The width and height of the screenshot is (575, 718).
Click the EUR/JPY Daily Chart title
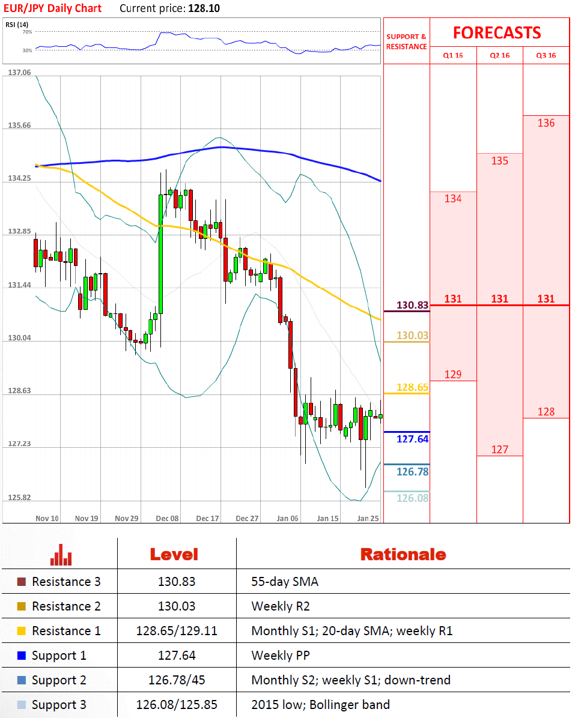(53, 8)
